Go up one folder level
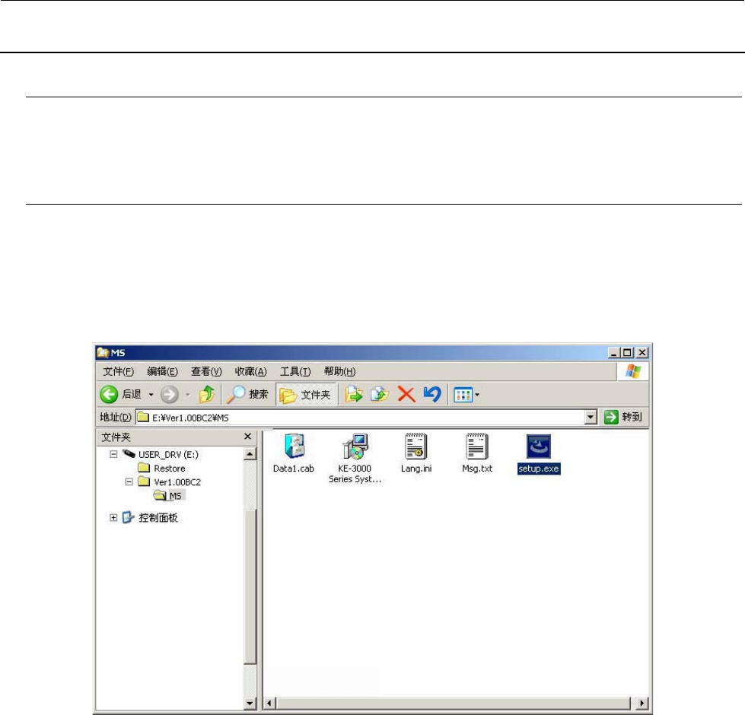Screen dimensions: 745x715 tap(207, 394)
